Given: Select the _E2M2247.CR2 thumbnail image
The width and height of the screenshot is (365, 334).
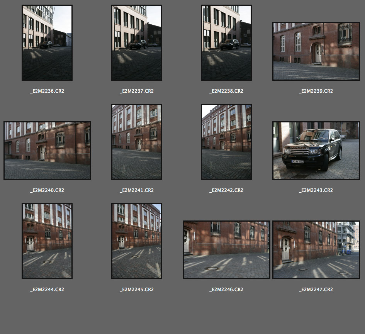Looking at the screenshot, I should 316,250.
